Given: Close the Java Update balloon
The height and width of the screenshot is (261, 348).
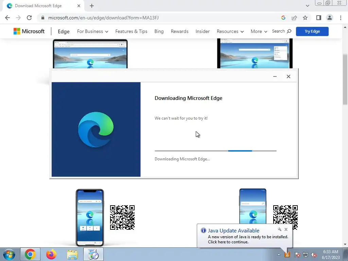Looking at the screenshot, I should [286, 229].
